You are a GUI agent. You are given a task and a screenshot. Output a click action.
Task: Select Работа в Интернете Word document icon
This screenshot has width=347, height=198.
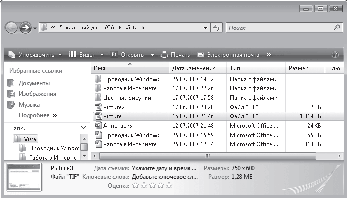click(x=98, y=144)
